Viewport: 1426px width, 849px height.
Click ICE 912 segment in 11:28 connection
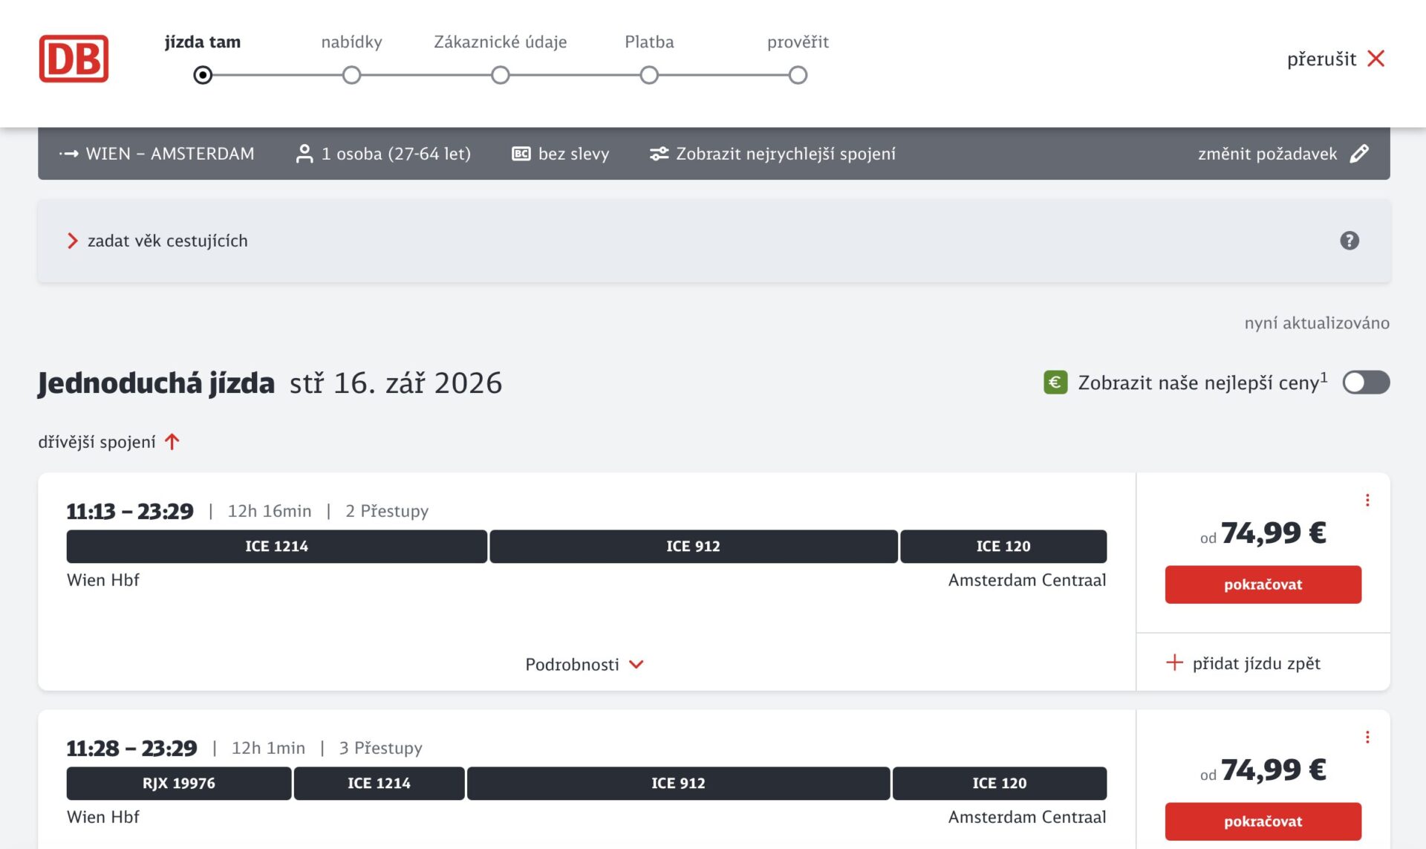point(679,784)
